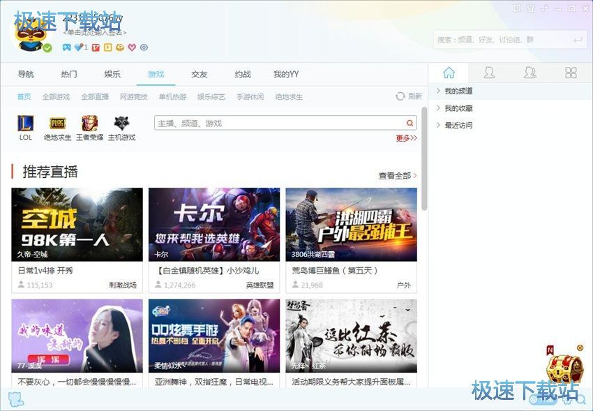Screen dimensions: 593x411
Task: Click the diamond badge icon
Action: pyautogui.click(x=79, y=47)
